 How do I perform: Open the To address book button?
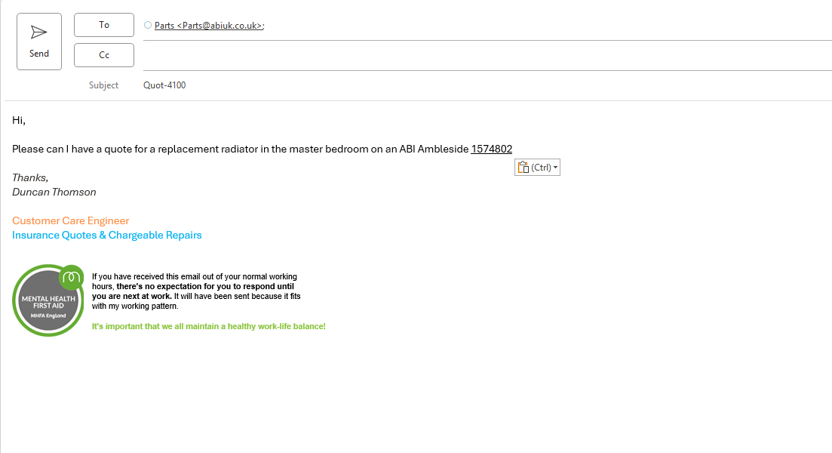click(104, 25)
